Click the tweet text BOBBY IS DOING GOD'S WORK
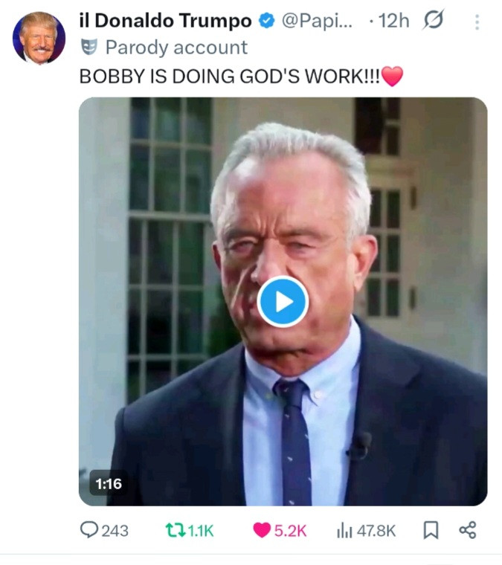The image size is (502, 565). [231, 77]
